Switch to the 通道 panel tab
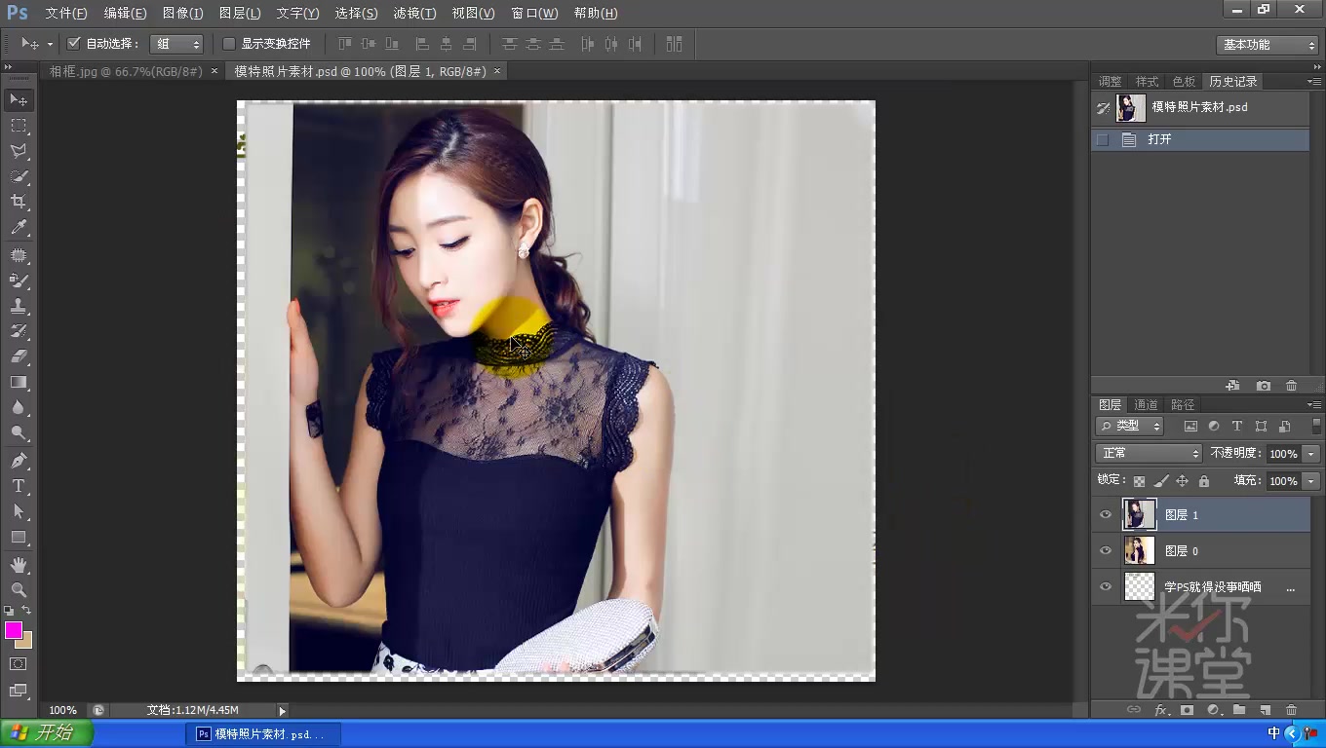Image resolution: width=1326 pixels, height=748 pixels. click(1147, 404)
